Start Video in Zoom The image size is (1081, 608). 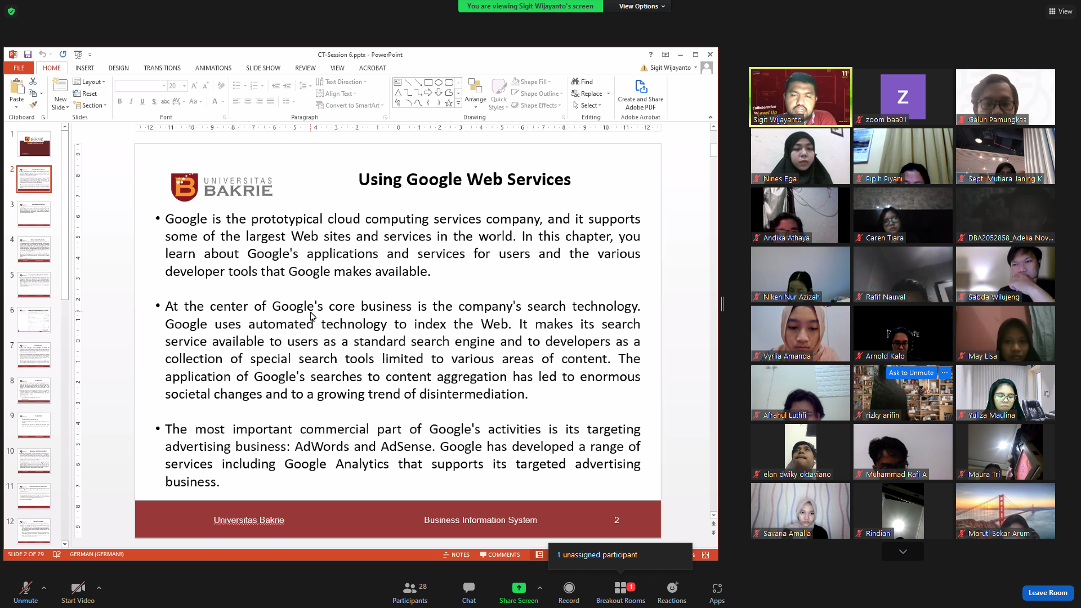[x=78, y=592]
